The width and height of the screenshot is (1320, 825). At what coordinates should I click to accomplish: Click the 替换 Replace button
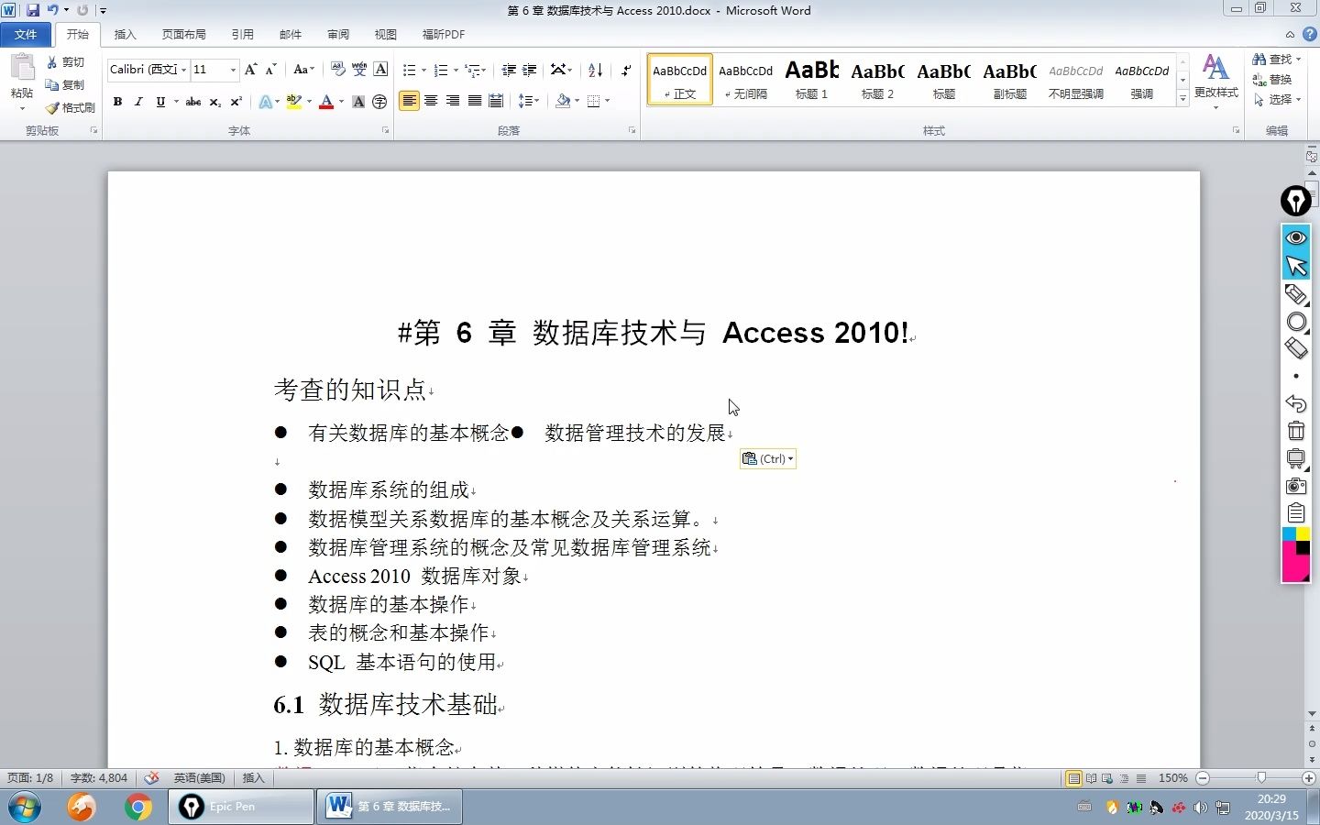1272,79
